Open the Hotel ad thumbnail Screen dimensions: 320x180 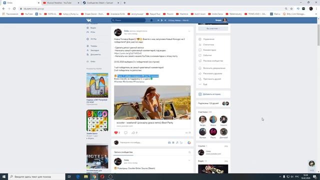(97, 156)
